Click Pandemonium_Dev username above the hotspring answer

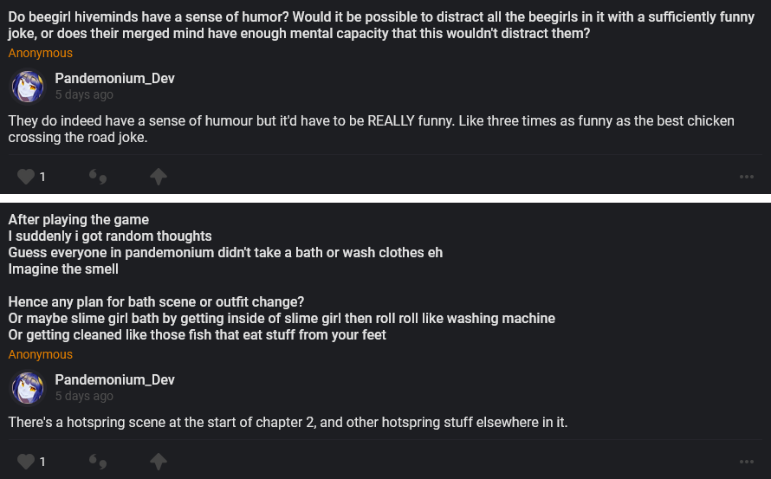tap(114, 380)
